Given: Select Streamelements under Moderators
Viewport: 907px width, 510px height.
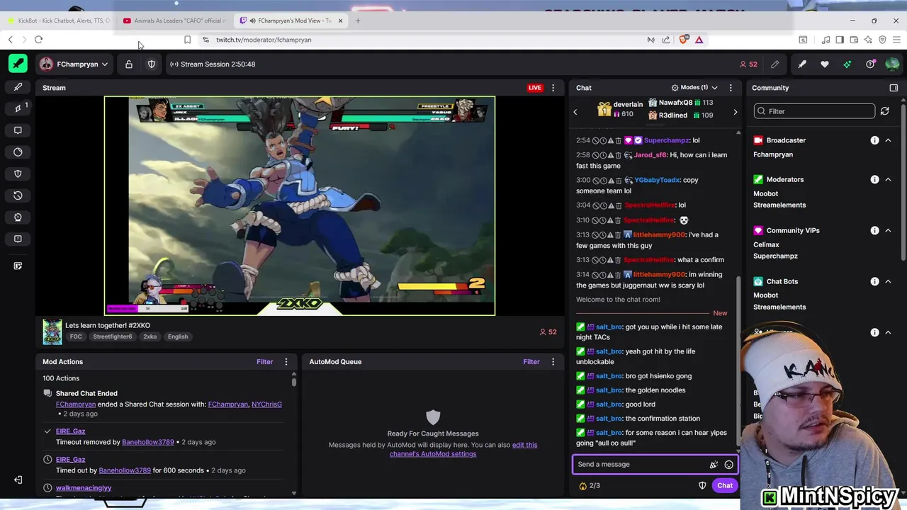Looking at the screenshot, I should (779, 205).
